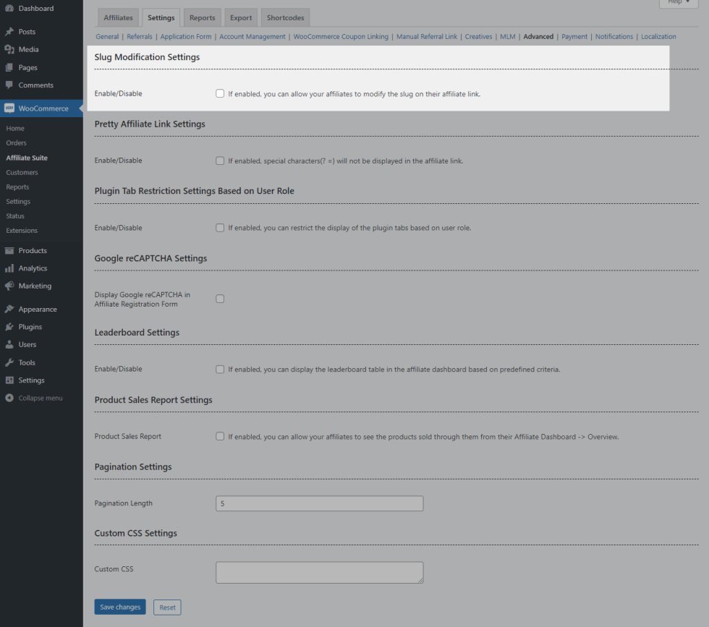Image resolution: width=709 pixels, height=627 pixels.
Task: Switch to the Affiliates tab
Action: [x=118, y=17]
